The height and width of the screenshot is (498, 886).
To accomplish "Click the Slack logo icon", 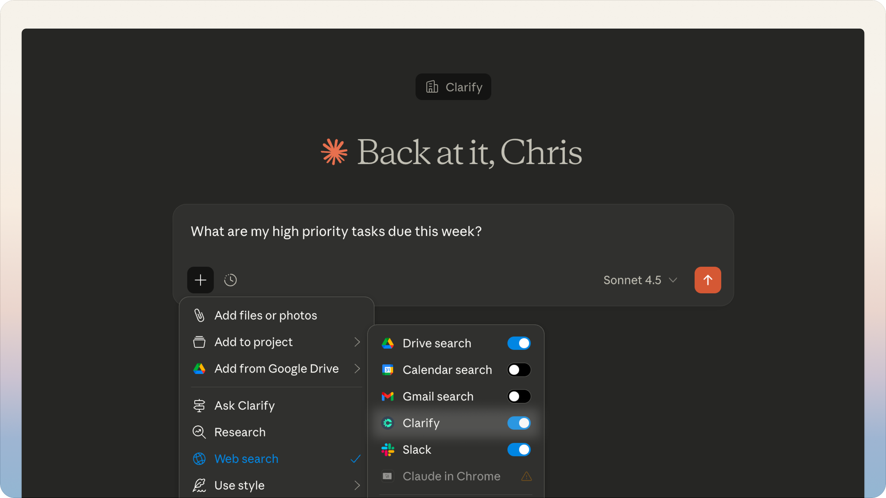I will (388, 450).
